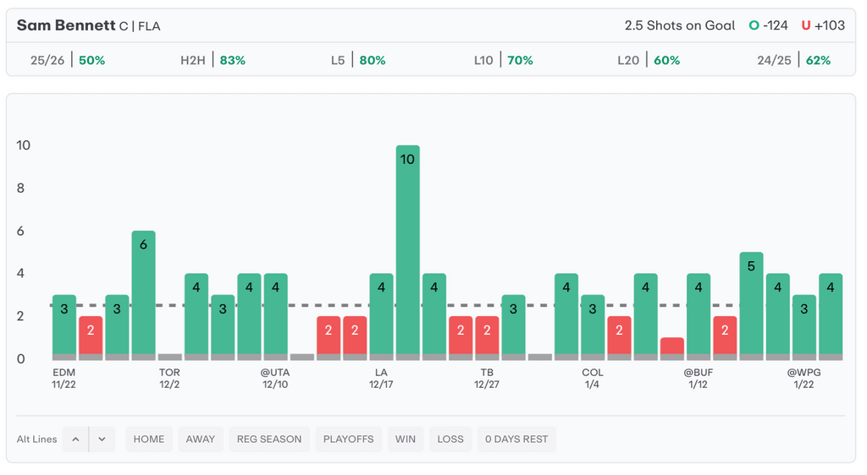Click the Alt Lines down chevron
The height and width of the screenshot is (475, 867).
[102, 440]
